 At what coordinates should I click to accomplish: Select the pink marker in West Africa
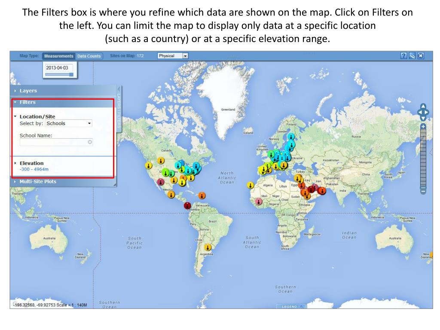258,201
